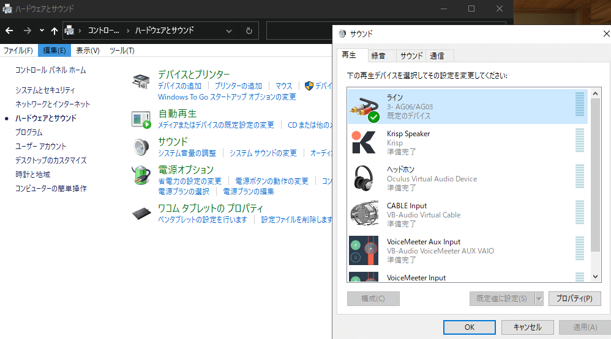Click the sound dialog title speaker icon
This screenshot has width=611, height=339.
point(342,34)
